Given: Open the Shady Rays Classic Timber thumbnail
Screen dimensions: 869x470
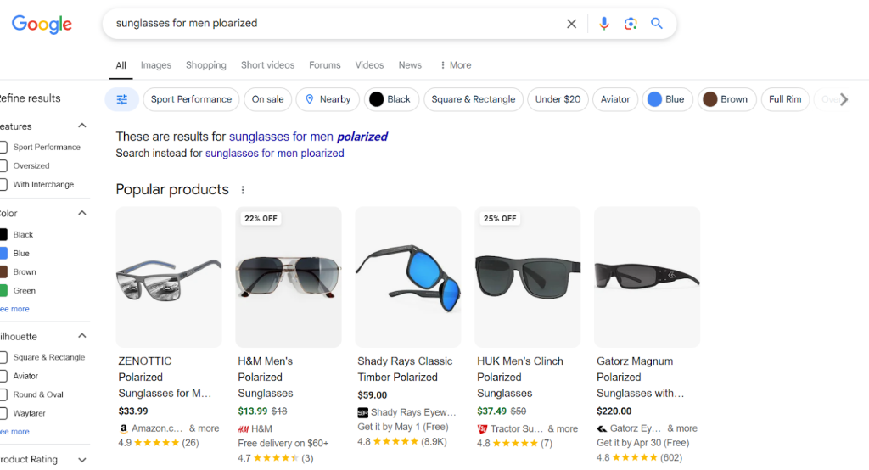Looking at the screenshot, I should [407, 277].
